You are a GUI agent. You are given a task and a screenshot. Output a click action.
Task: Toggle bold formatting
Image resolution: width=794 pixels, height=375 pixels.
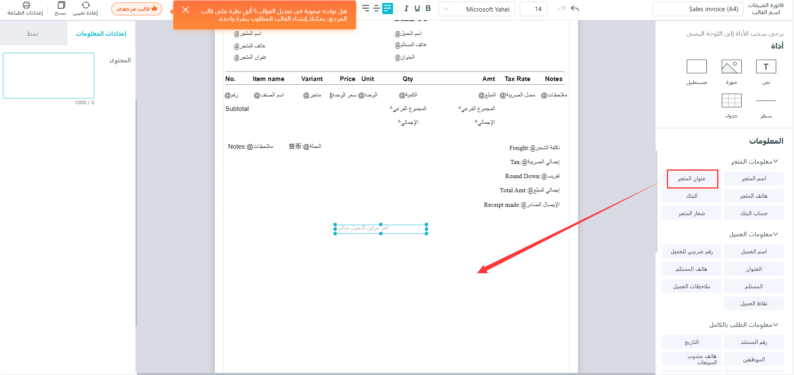[x=428, y=8]
